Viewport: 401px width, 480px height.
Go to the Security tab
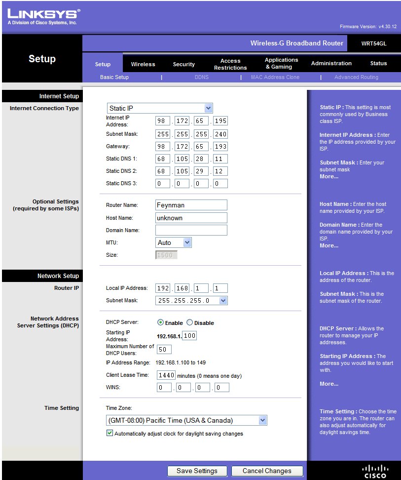[x=183, y=64]
